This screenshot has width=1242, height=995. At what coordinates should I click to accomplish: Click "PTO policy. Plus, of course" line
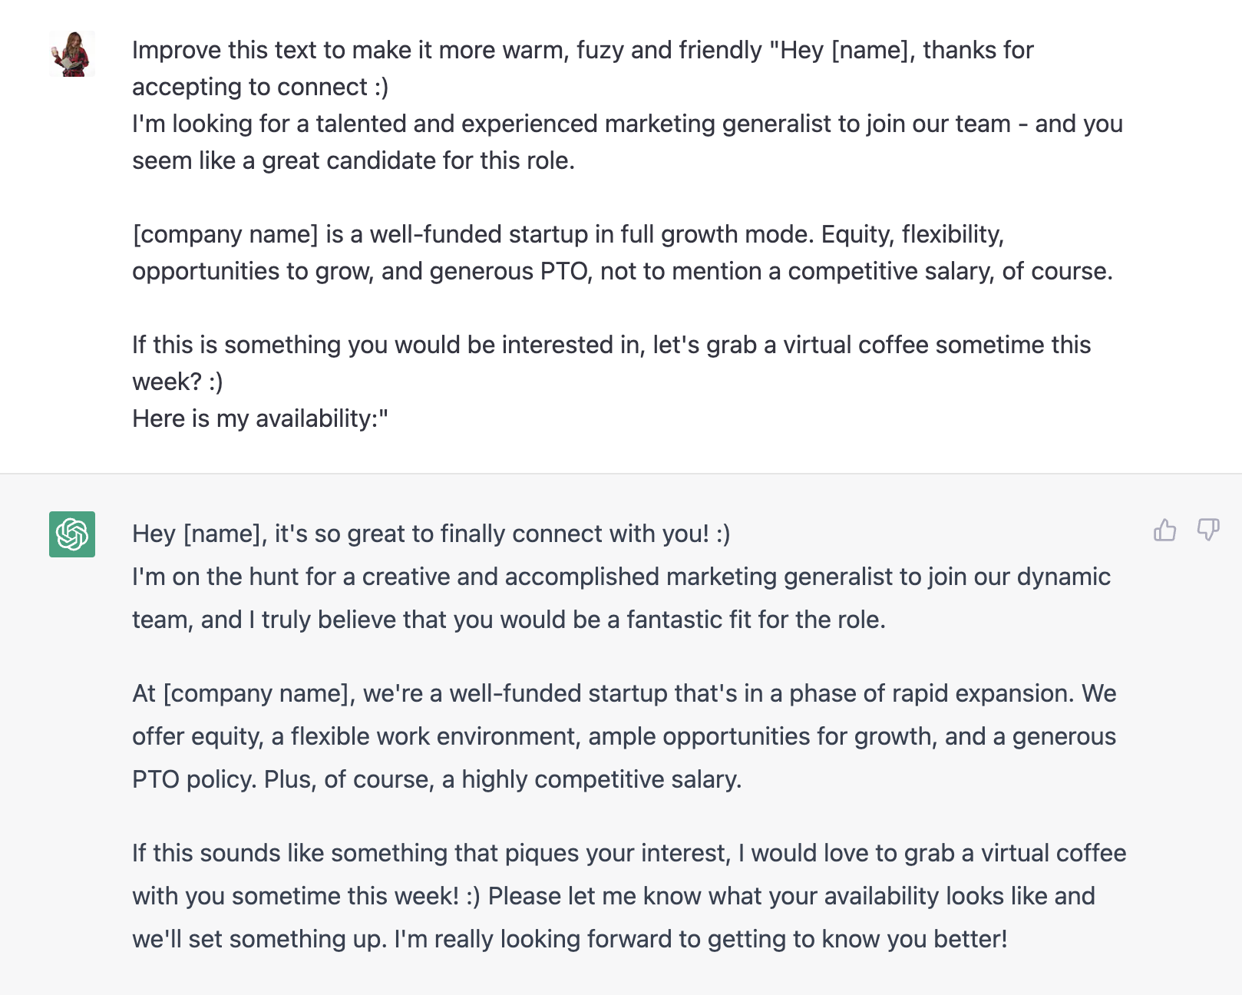pos(437,779)
